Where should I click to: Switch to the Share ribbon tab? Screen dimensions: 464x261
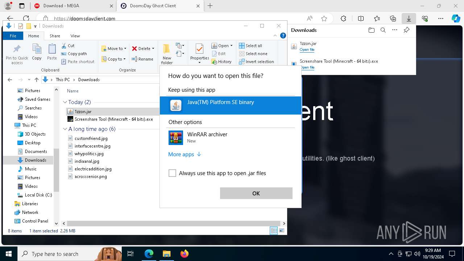[55, 36]
